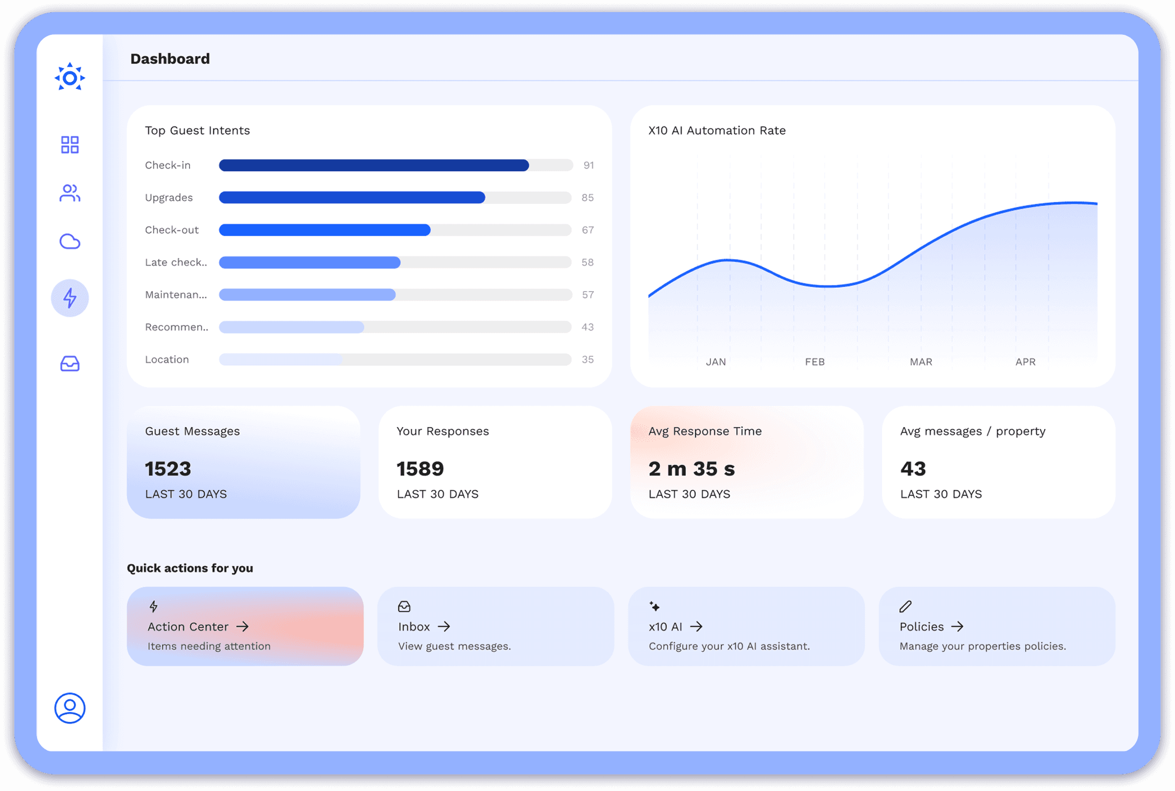Click the Avg Response Time card
The image size is (1175, 791).
[x=747, y=462]
